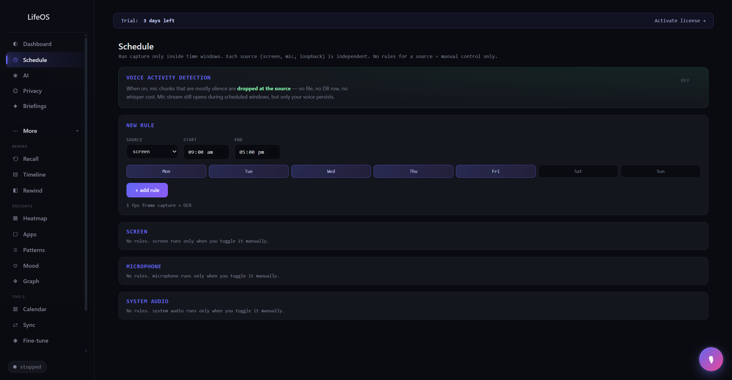Image resolution: width=732 pixels, height=380 pixels.
Task: Click the three-dots icon beside More
Action: pos(15,131)
